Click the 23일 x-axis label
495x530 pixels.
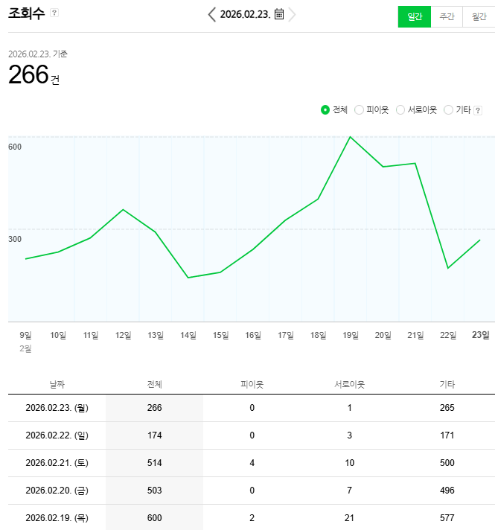pos(480,335)
